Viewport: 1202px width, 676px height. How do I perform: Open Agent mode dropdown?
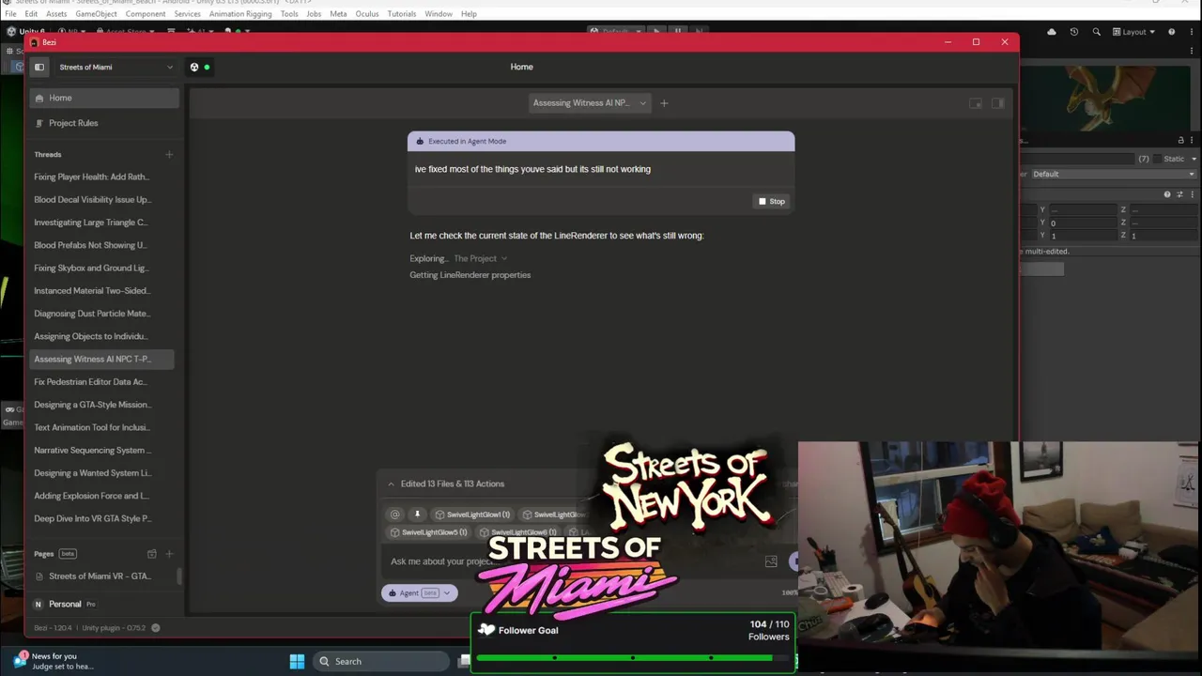pos(419,592)
